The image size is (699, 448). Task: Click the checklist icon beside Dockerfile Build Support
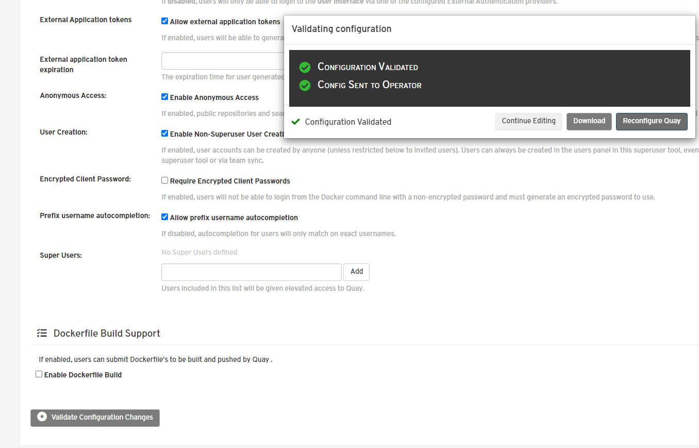[x=42, y=333]
